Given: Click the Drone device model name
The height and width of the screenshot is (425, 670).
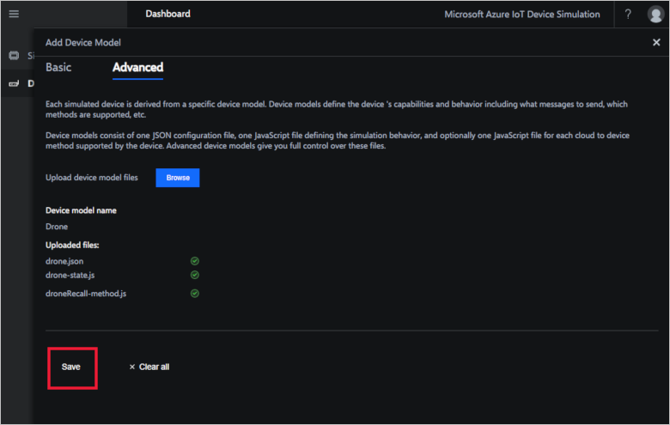Looking at the screenshot, I should pyautogui.click(x=57, y=227).
